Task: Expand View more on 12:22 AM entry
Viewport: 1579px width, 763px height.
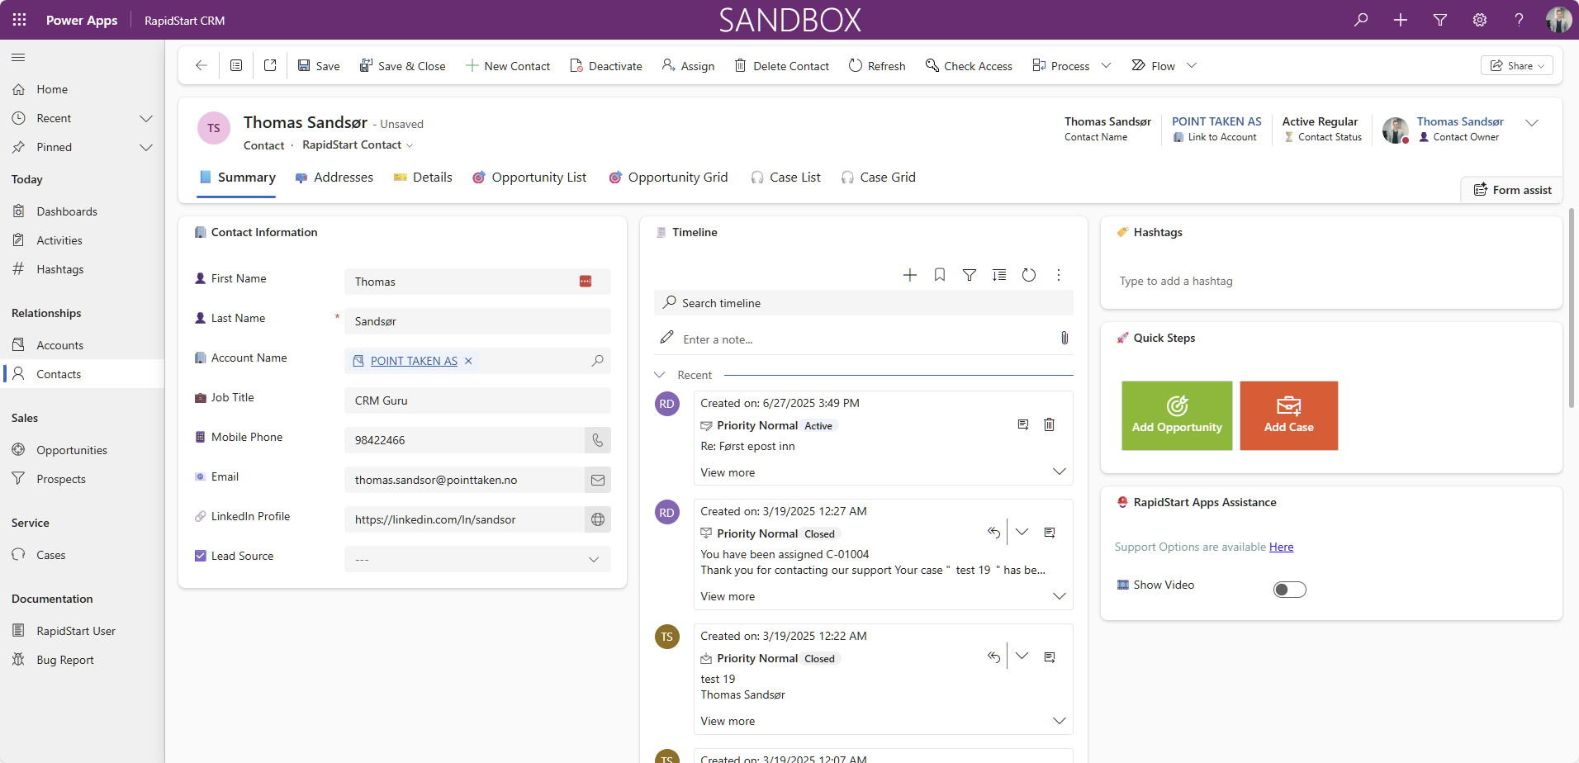Action: coord(1060,720)
